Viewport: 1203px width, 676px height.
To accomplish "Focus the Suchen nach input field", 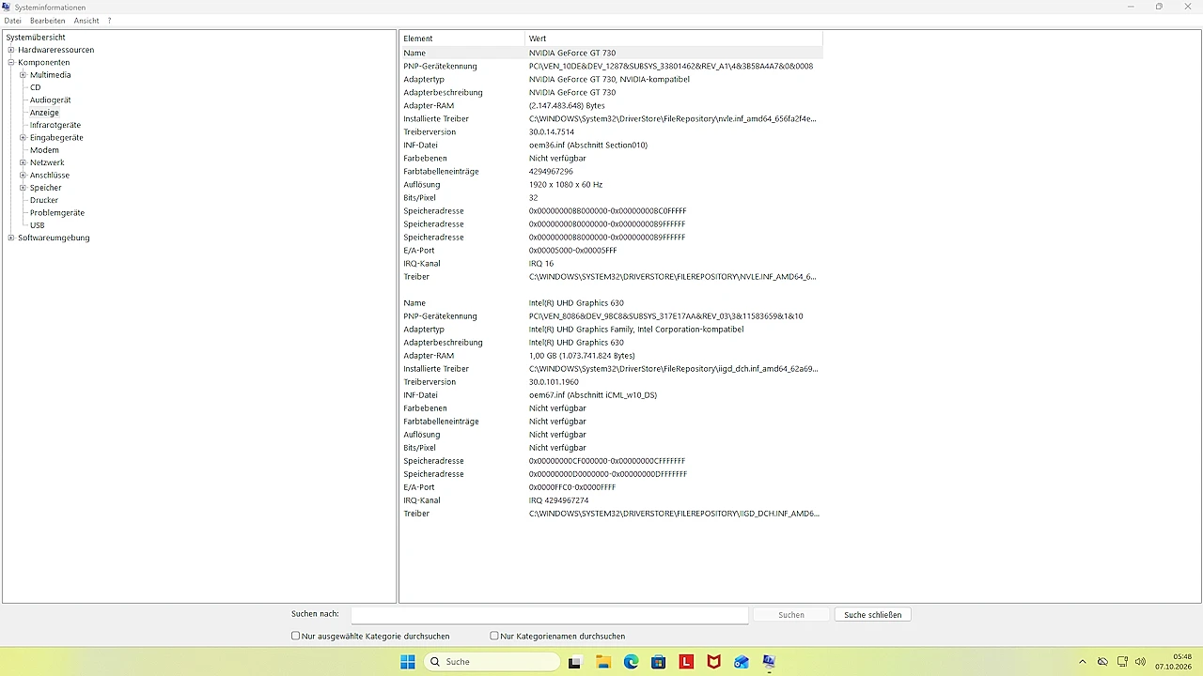I will 550,615.
